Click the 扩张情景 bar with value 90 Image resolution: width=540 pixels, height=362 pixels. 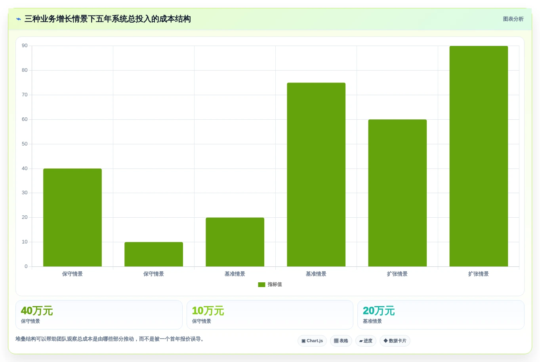pyautogui.click(x=479, y=156)
